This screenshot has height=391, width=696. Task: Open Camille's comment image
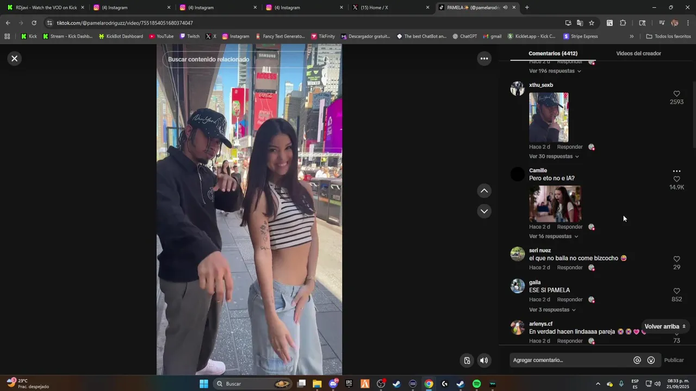(x=555, y=204)
